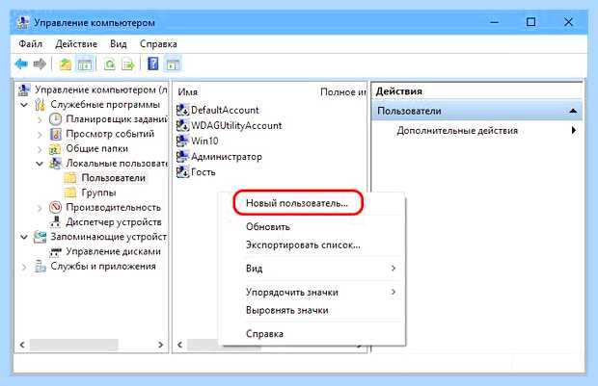Click the Win10 user icon

[x=182, y=141]
